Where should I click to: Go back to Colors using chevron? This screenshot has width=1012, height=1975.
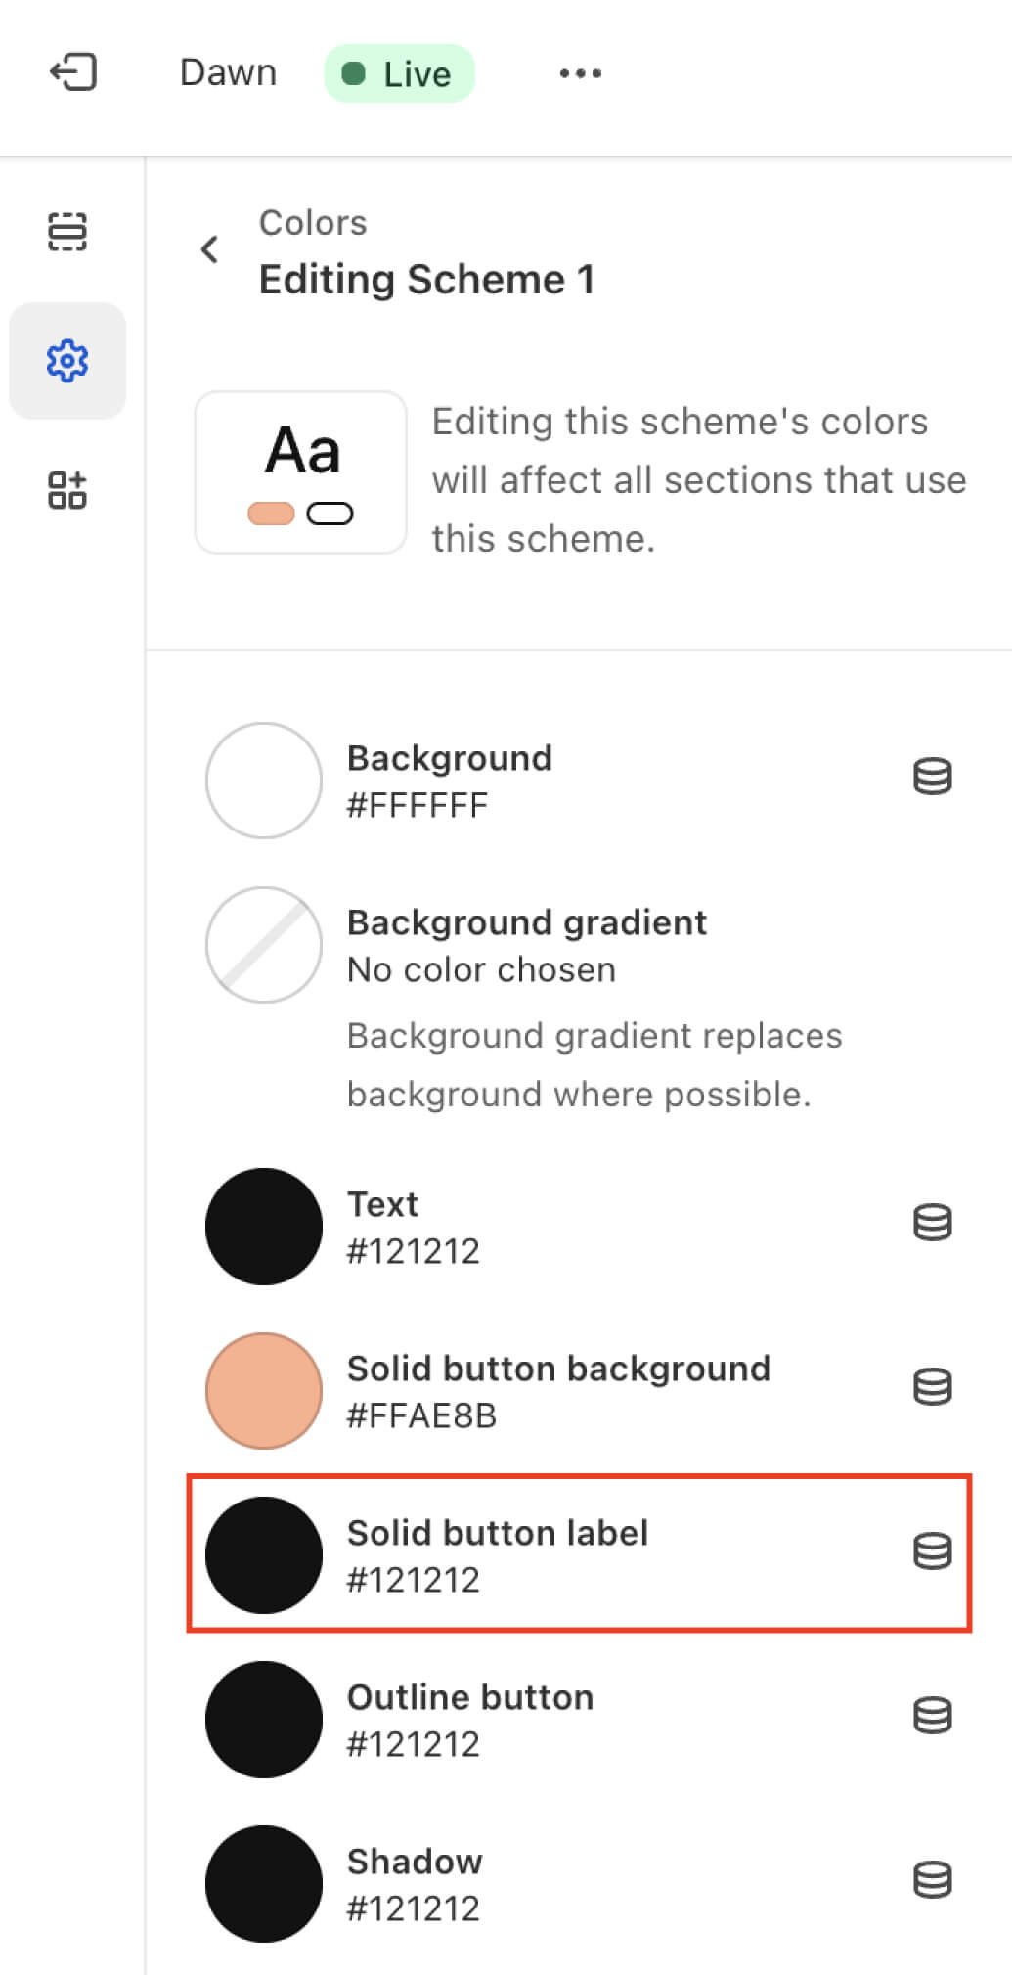pyautogui.click(x=209, y=249)
